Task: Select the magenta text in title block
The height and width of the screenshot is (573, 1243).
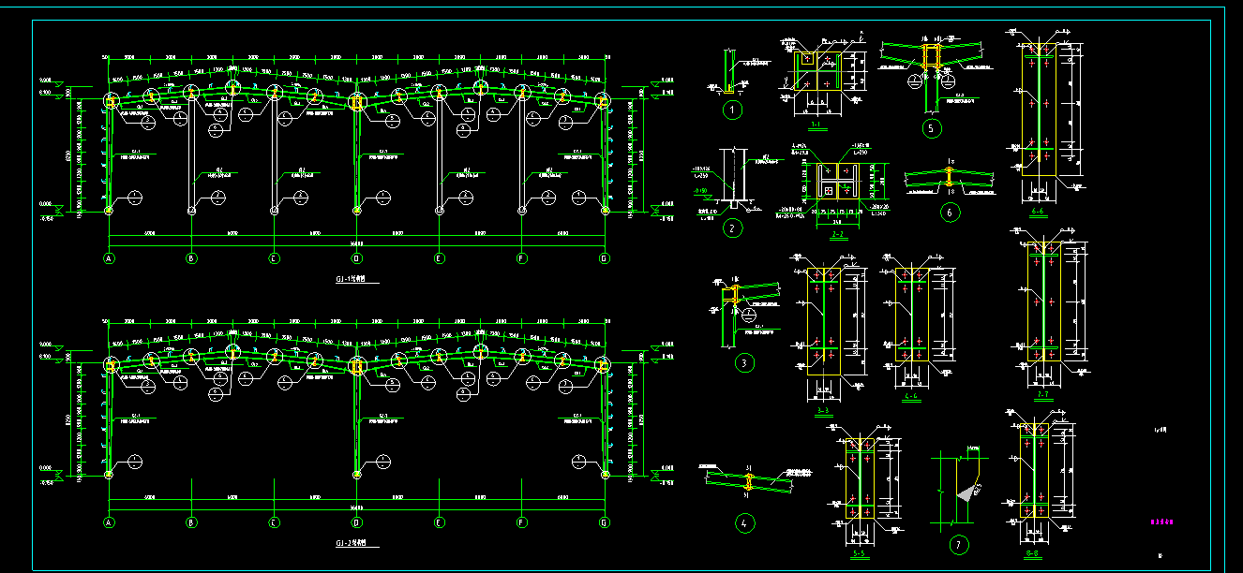Action: click(1161, 522)
